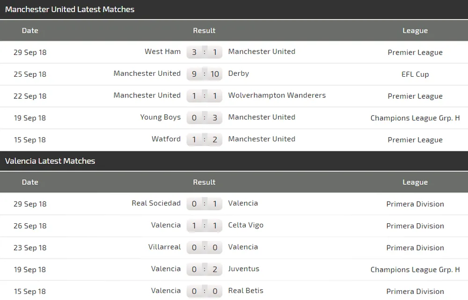Select Celta Vigo team name
This screenshot has height=300, width=468.
click(x=246, y=226)
